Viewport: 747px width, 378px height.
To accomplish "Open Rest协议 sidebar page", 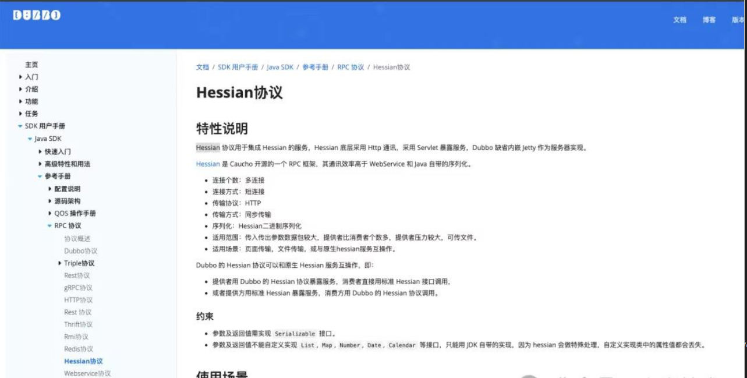I will [x=77, y=275].
